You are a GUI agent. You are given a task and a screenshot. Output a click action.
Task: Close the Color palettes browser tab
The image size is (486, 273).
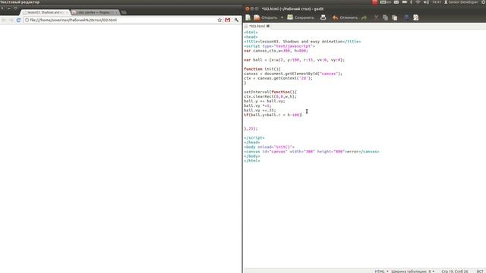click(x=116, y=12)
